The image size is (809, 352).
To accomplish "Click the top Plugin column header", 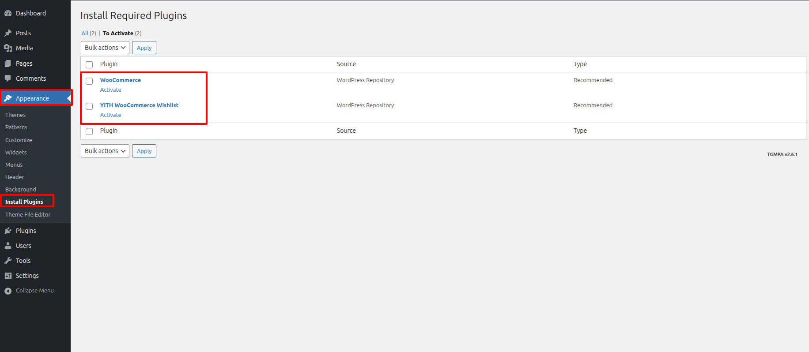I will click(x=109, y=64).
